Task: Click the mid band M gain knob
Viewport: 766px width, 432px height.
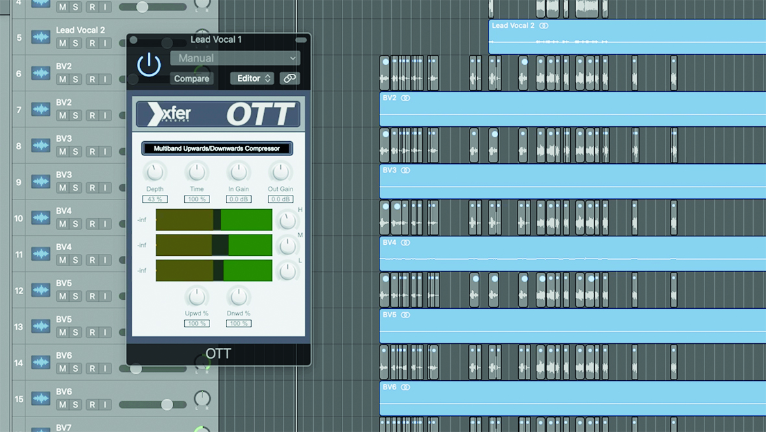Action: click(x=287, y=246)
